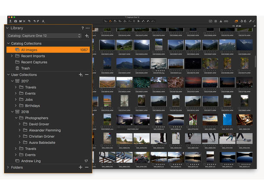
Task: Click the import images icon in toolbar
Action: point(10,21)
